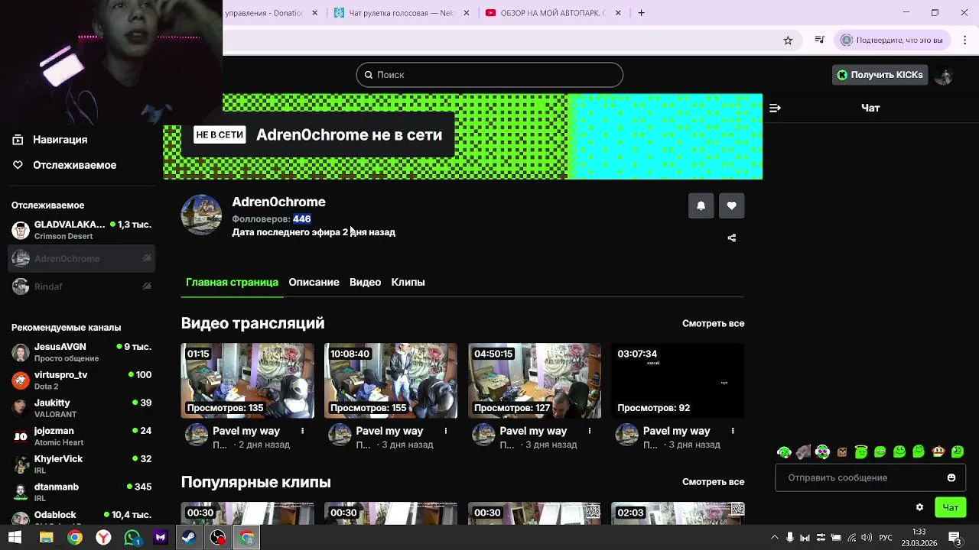Open the 02:03 clip thumbnail

click(678, 513)
